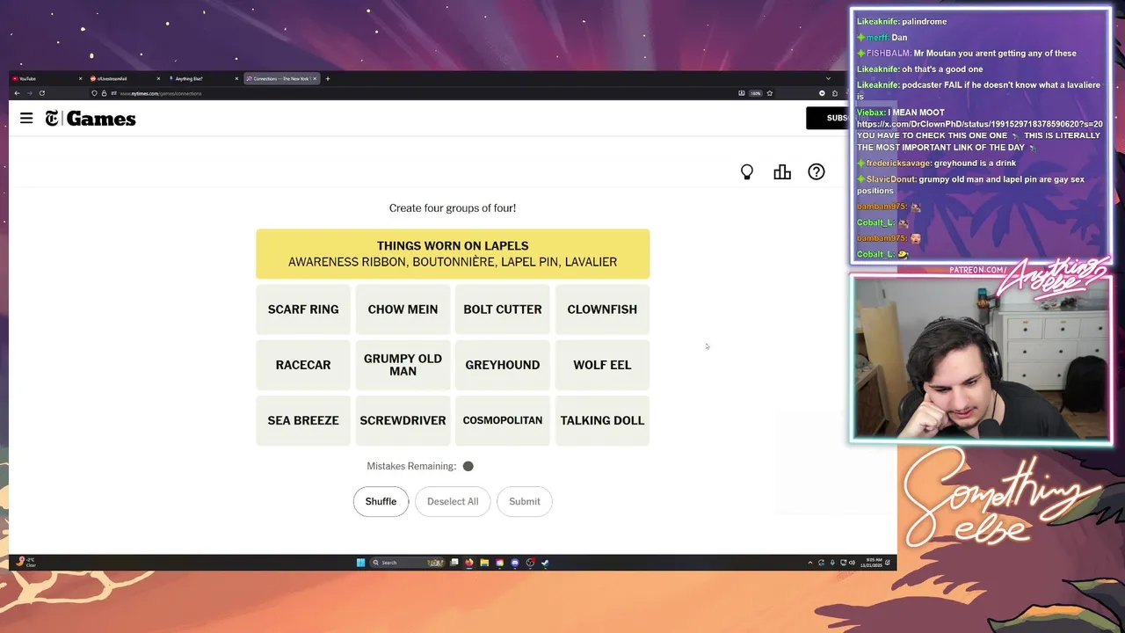Image resolution: width=1125 pixels, height=633 pixels.
Task: Open the question mark help icon
Action: pos(817,172)
